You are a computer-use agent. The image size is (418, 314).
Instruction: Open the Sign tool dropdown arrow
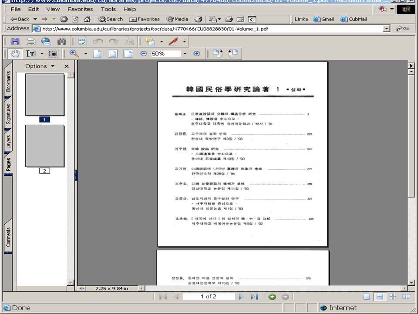(184, 42)
